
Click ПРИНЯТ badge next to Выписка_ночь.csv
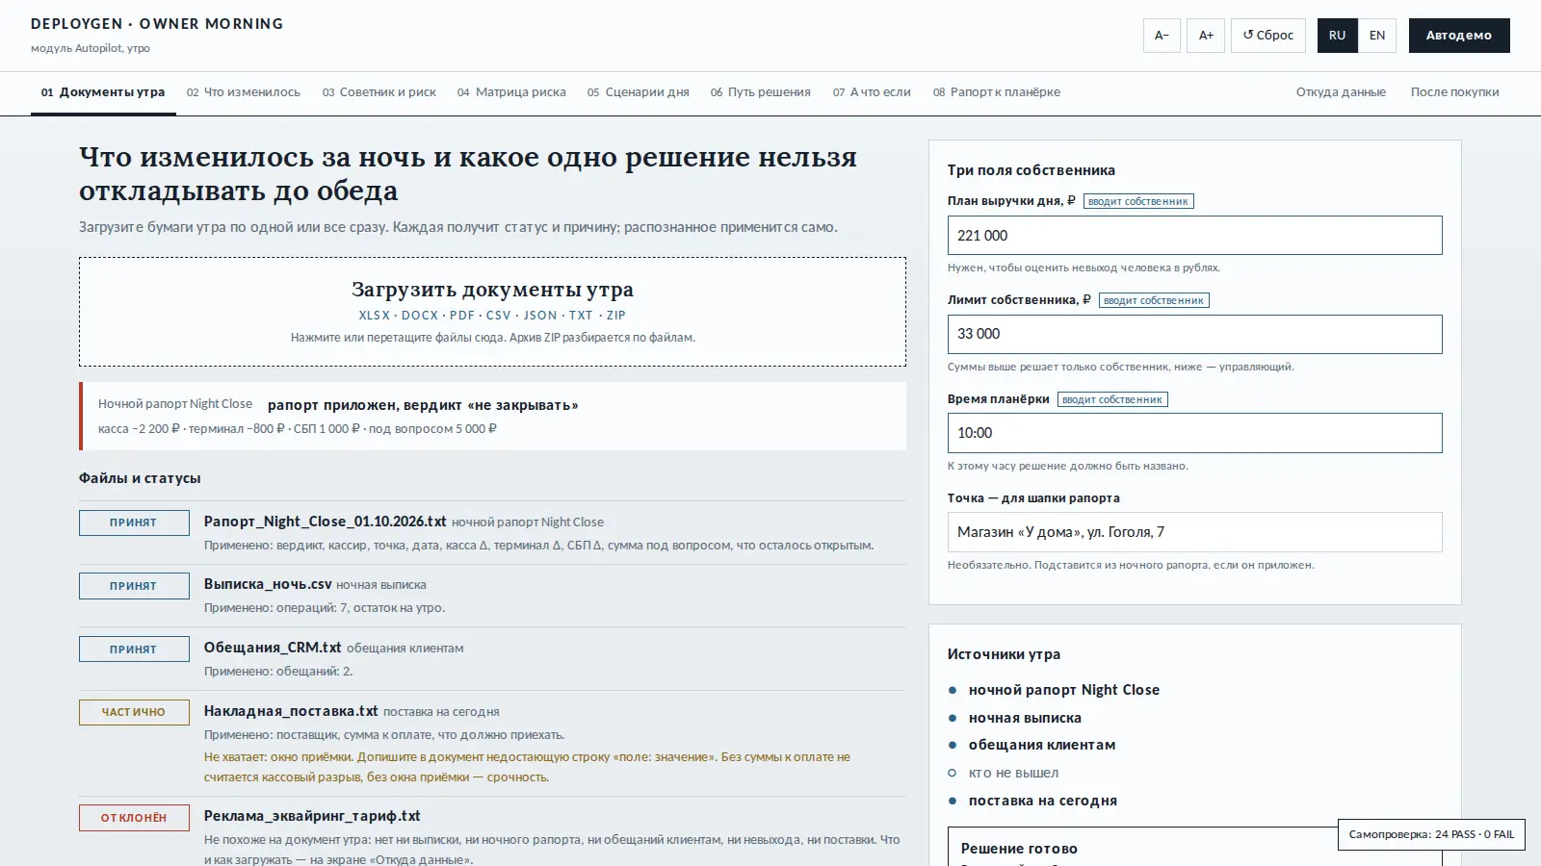click(x=134, y=586)
